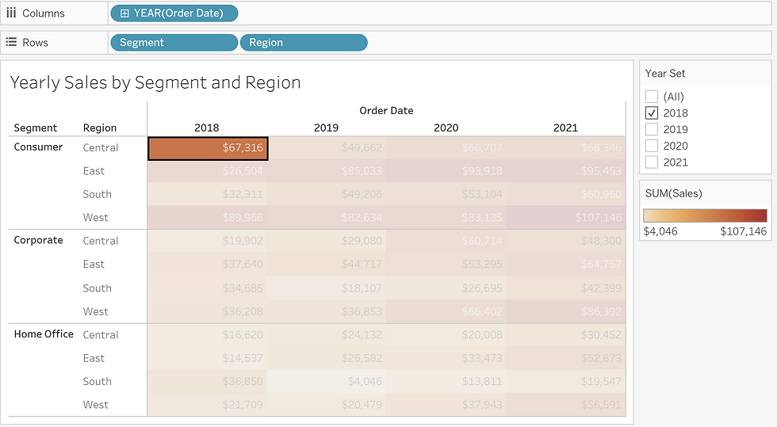
Task: Select the 2019 column header
Action: [x=326, y=128]
